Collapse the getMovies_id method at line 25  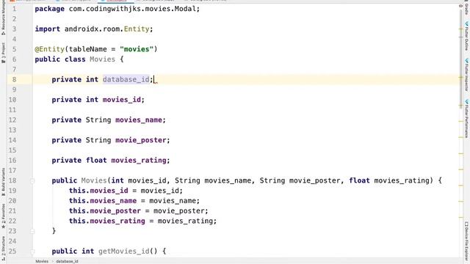(x=32, y=252)
